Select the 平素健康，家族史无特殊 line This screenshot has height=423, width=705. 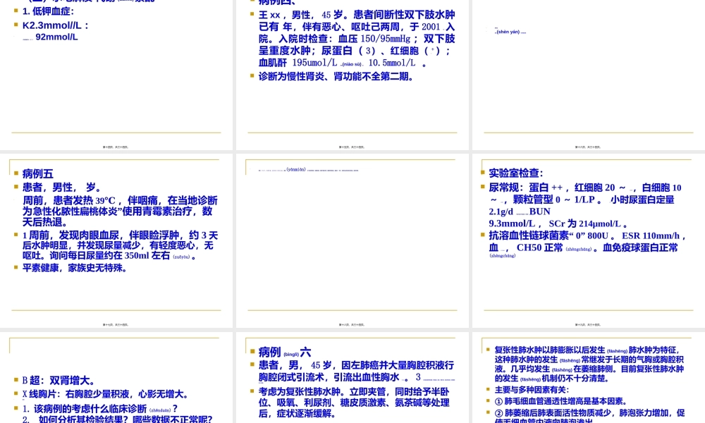(70, 266)
